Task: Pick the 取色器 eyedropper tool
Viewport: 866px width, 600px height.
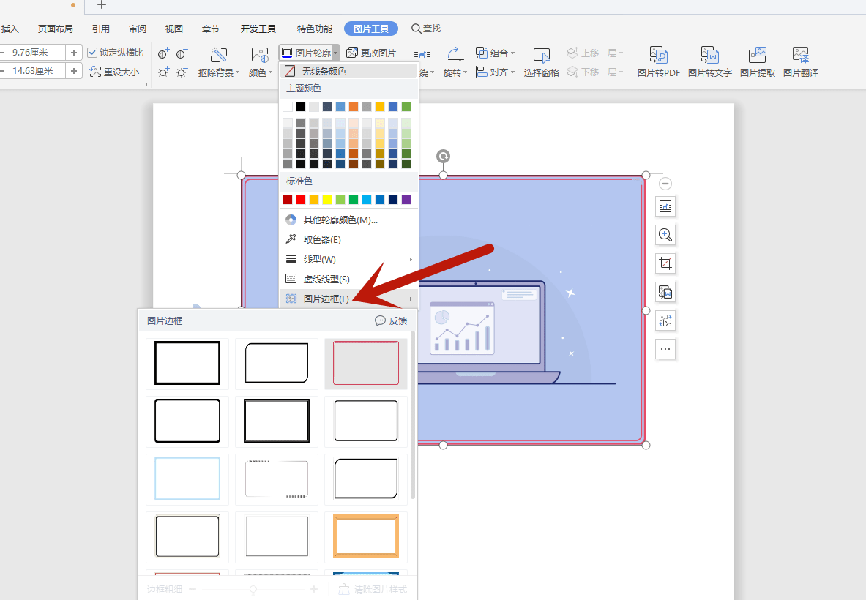Action: pos(322,239)
